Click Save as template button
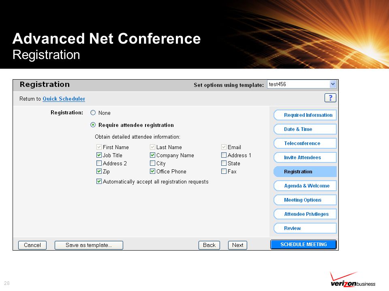Viewport: 389px width, 291px height. 89,245
